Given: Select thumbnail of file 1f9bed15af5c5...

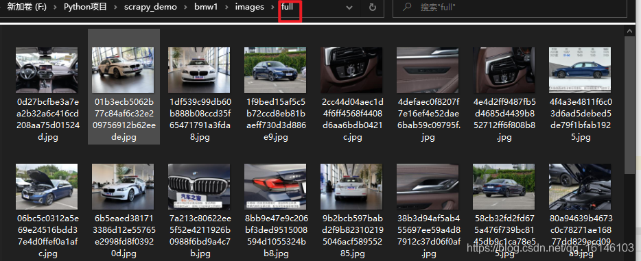Looking at the screenshot, I should coord(275,70).
